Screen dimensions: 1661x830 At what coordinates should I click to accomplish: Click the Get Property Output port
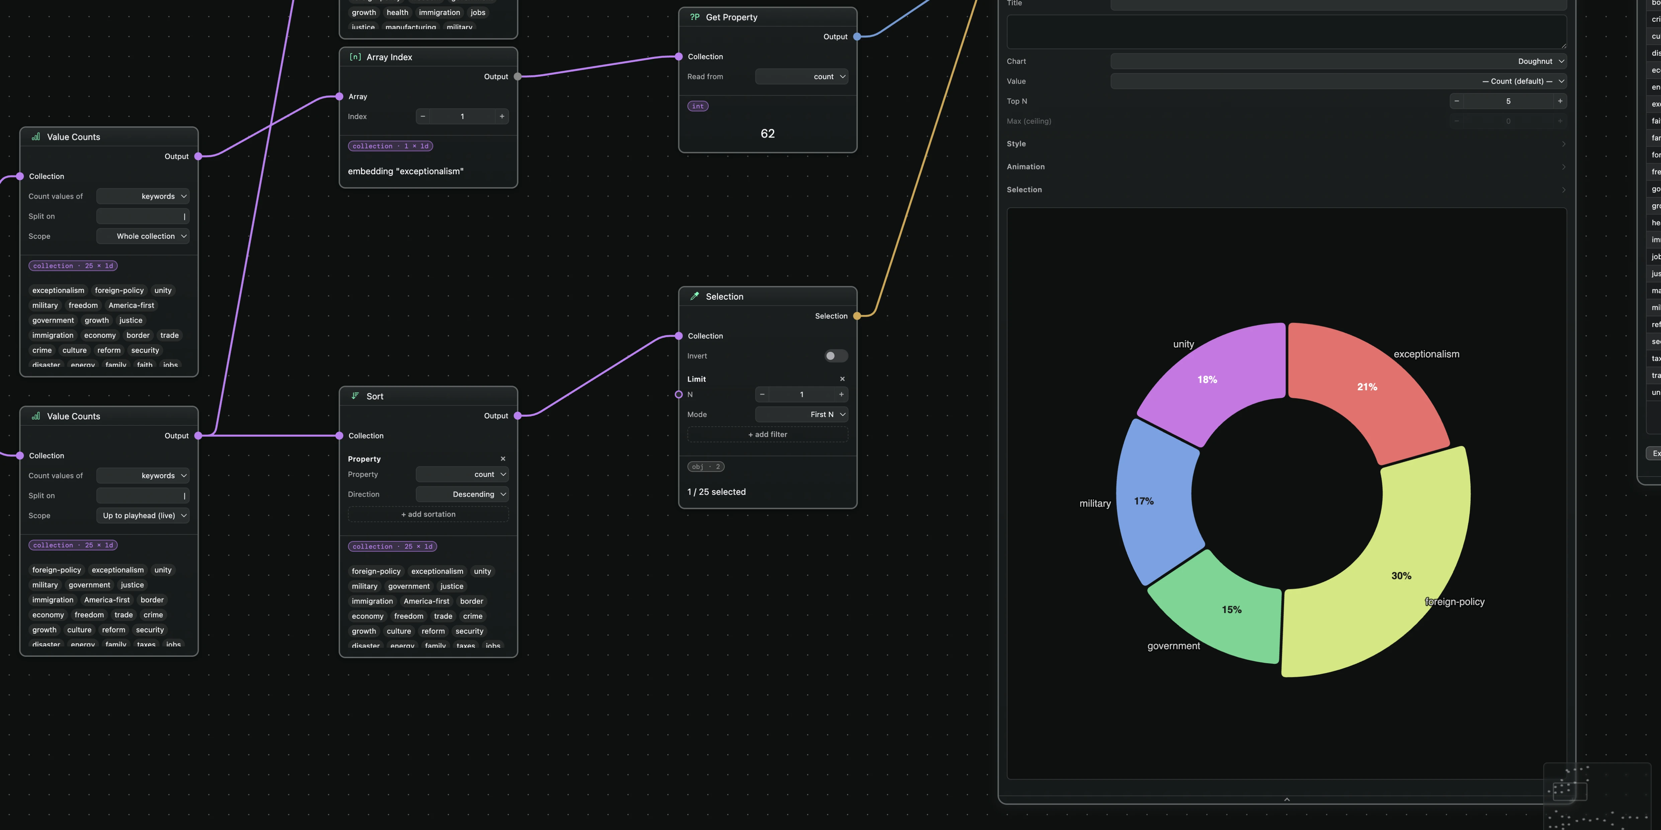coord(857,37)
